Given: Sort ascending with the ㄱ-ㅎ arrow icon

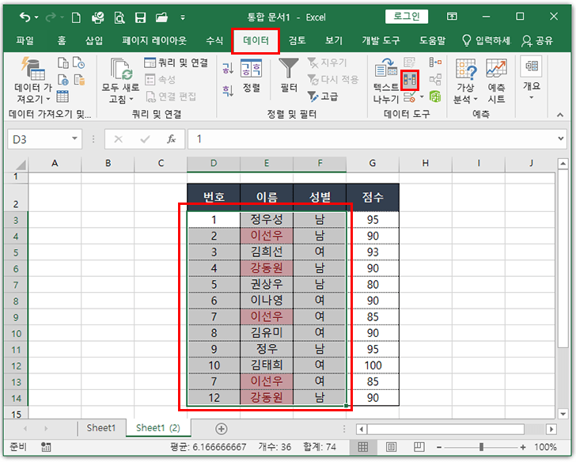Looking at the screenshot, I should coord(228,68).
